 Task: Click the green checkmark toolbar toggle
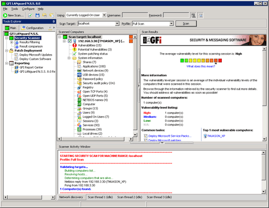pyautogui.click(x=31, y=15)
